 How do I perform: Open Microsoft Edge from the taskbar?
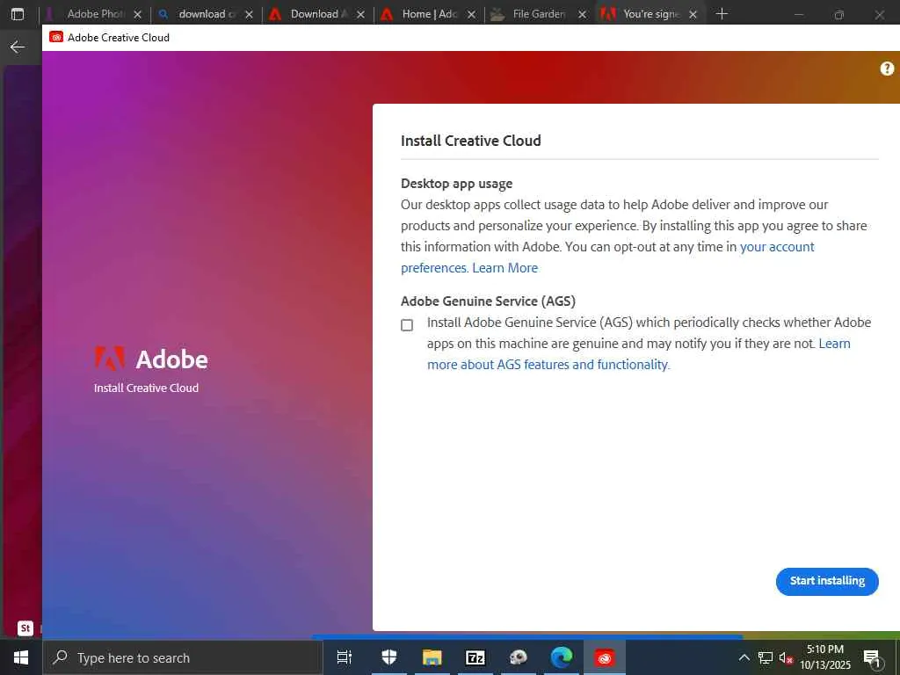point(562,657)
